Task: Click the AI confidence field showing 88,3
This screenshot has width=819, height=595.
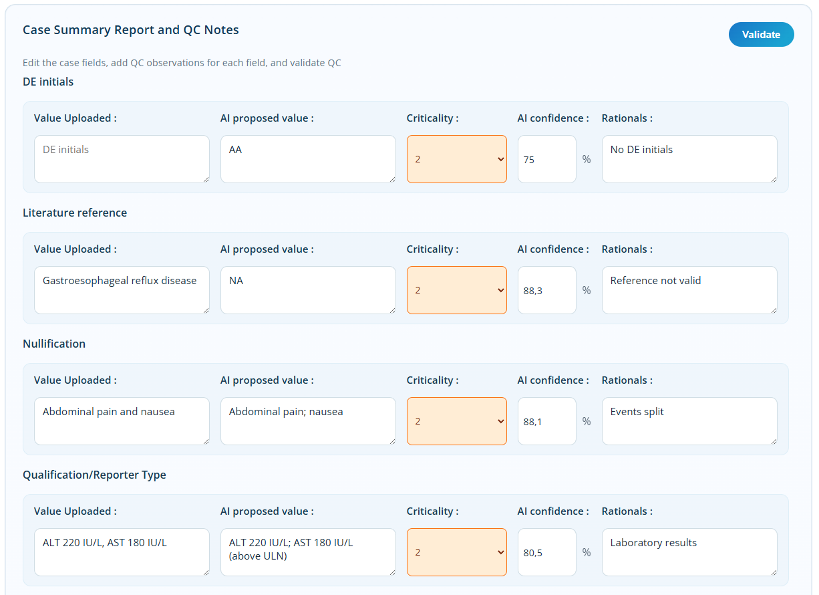Action: [546, 290]
